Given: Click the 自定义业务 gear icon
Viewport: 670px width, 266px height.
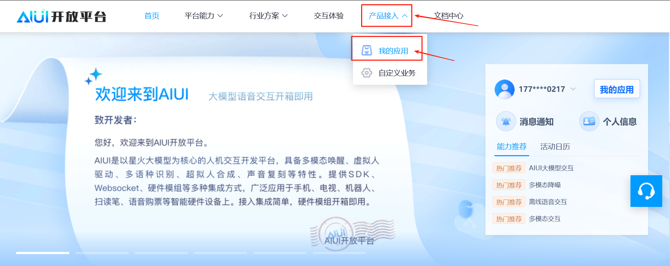Looking at the screenshot, I should (366, 73).
